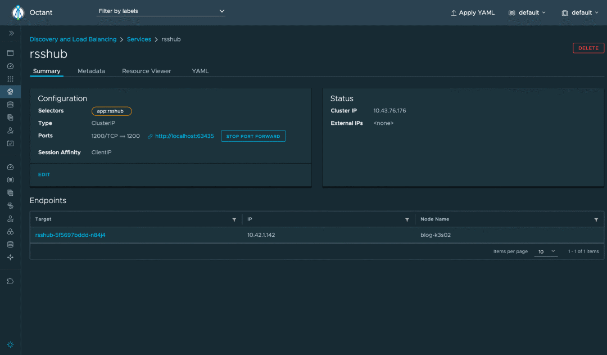Image resolution: width=607 pixels, height=355 pixels.
Task: Click the Target column header
Action: click(43, 219)
